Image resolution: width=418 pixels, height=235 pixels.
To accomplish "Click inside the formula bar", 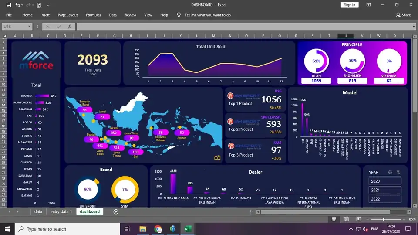I will tap(244, 27).
